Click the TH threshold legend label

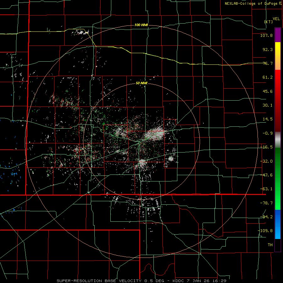point(270,245)
